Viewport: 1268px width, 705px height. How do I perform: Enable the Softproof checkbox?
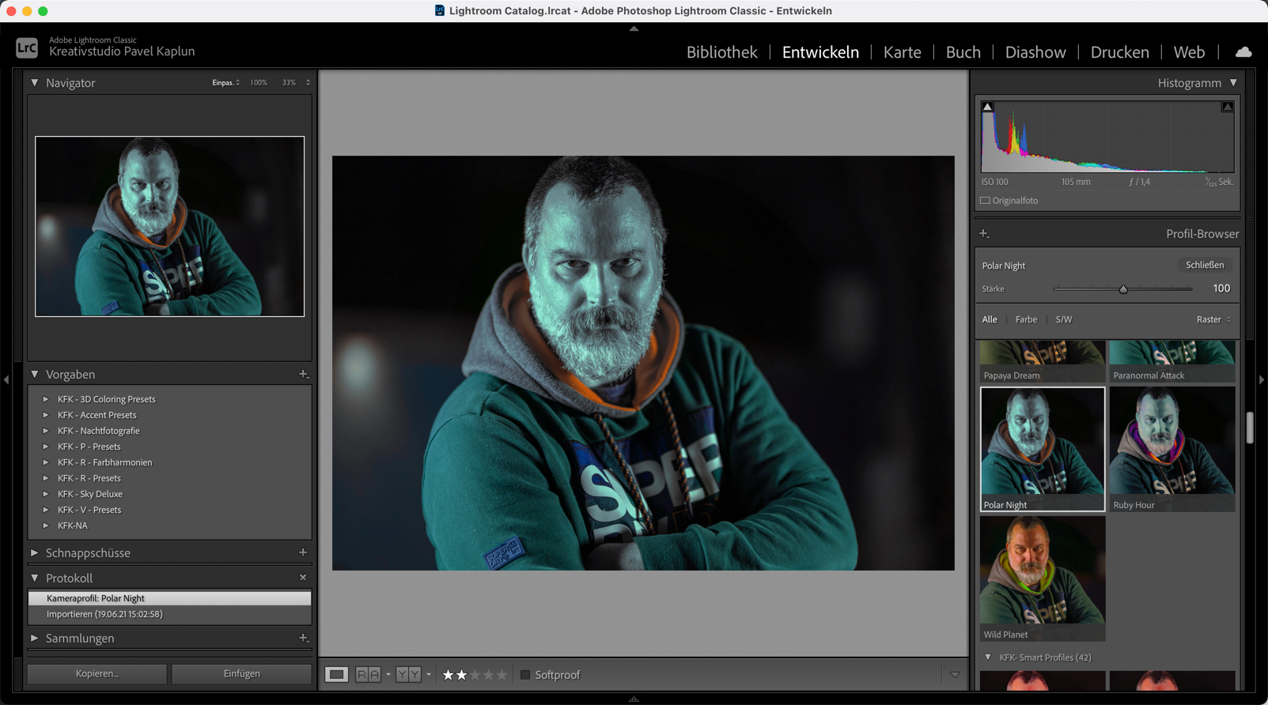pyautogui.click(x=524, y=675)
